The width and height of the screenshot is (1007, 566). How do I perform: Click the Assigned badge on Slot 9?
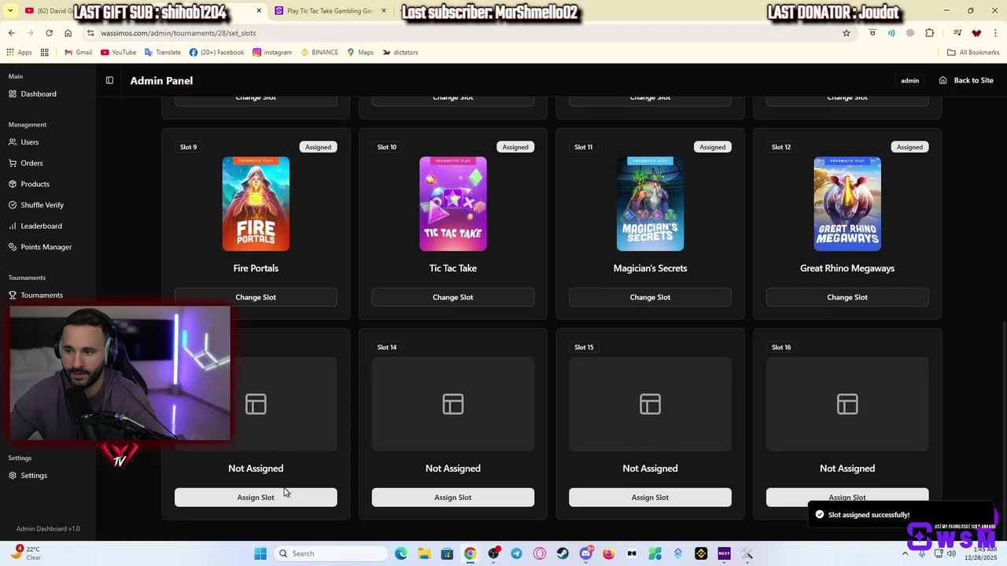coord(318,147)
